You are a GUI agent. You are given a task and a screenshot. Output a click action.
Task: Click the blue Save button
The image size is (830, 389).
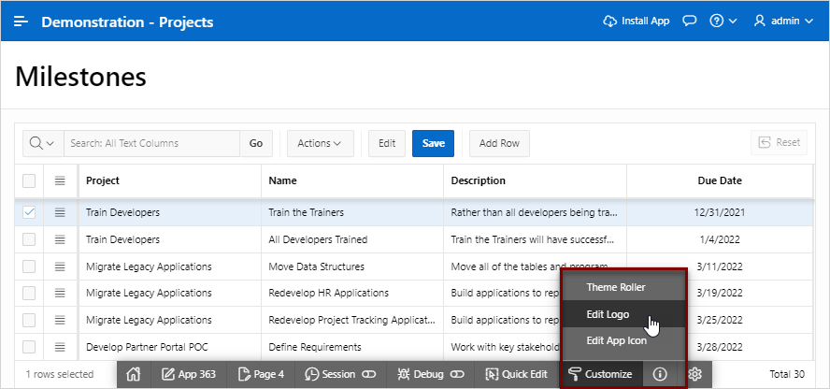click(433, 143)
